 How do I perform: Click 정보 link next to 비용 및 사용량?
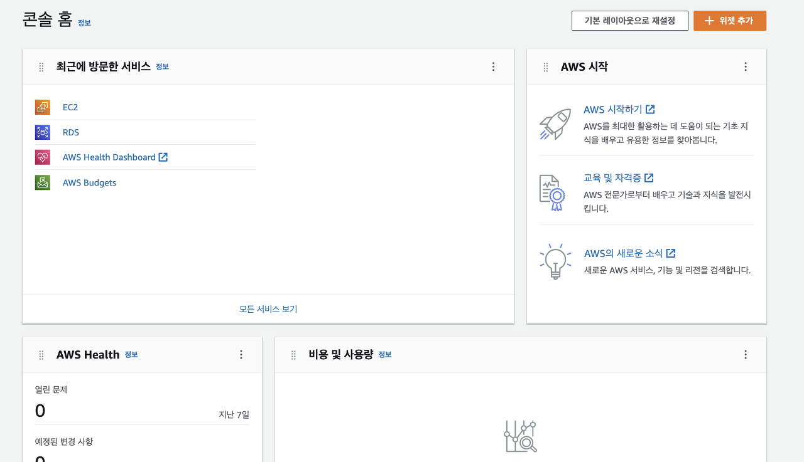coord(385,354)
